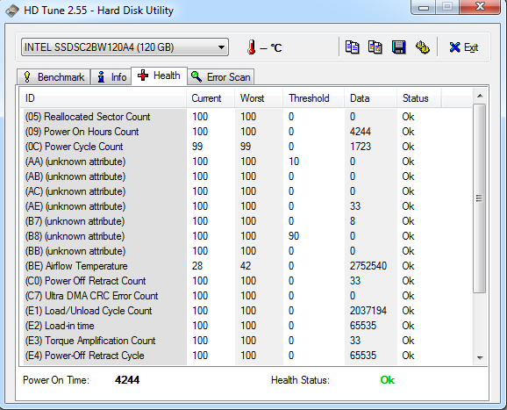Screen dimensions: 507x410
Task: Select the Health tab
Action: click(x=159, y=76)
